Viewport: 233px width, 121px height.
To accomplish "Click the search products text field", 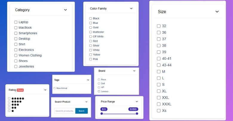I will (65, 111).
